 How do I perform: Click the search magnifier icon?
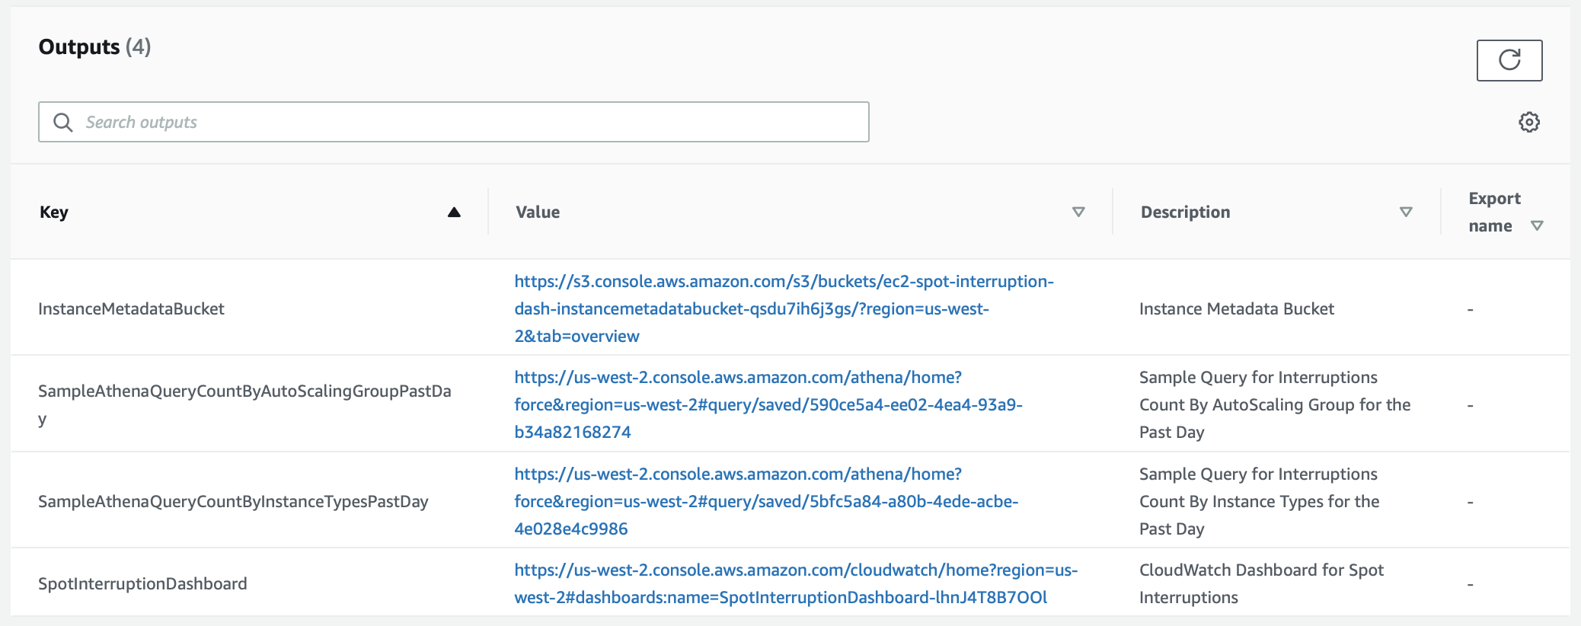(x=63, y=122)
